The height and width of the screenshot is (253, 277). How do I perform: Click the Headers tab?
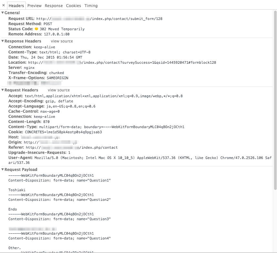pos(16,6)
